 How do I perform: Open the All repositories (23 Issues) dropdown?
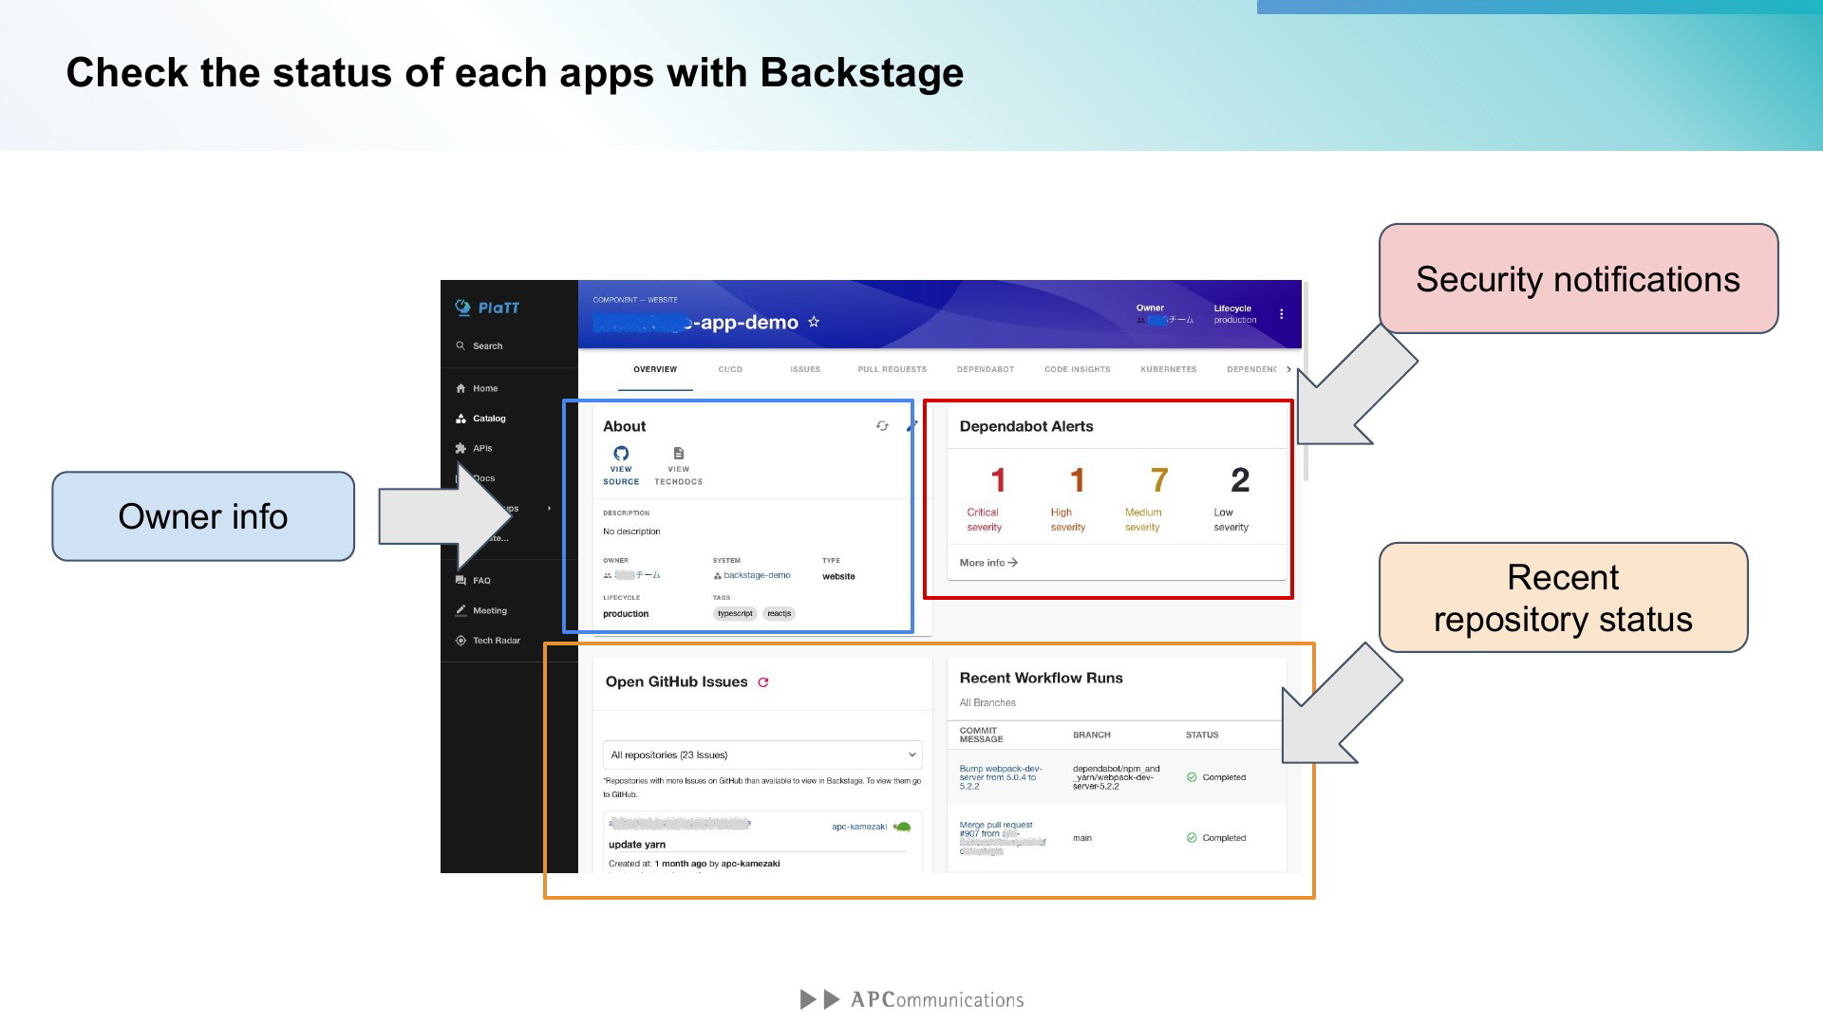point(762,755)
